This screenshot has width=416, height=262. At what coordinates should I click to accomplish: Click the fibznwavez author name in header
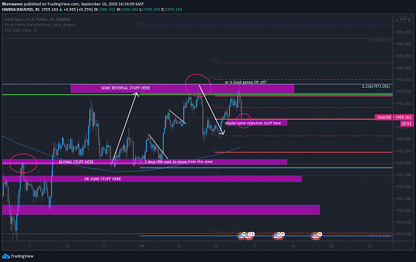[x=13, y=4]
